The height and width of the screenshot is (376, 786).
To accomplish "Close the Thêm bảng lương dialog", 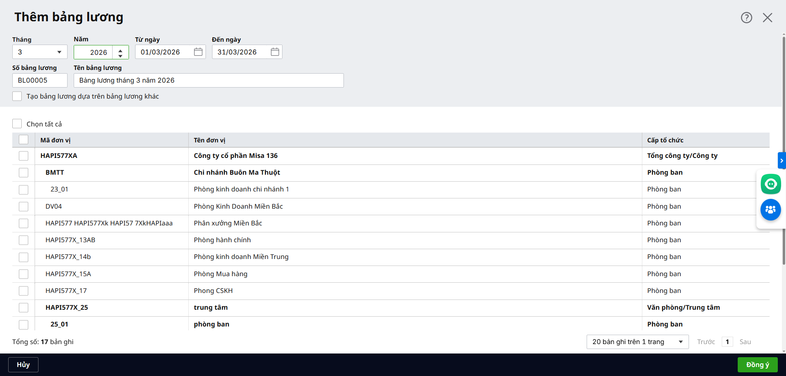I will point(767,18).
